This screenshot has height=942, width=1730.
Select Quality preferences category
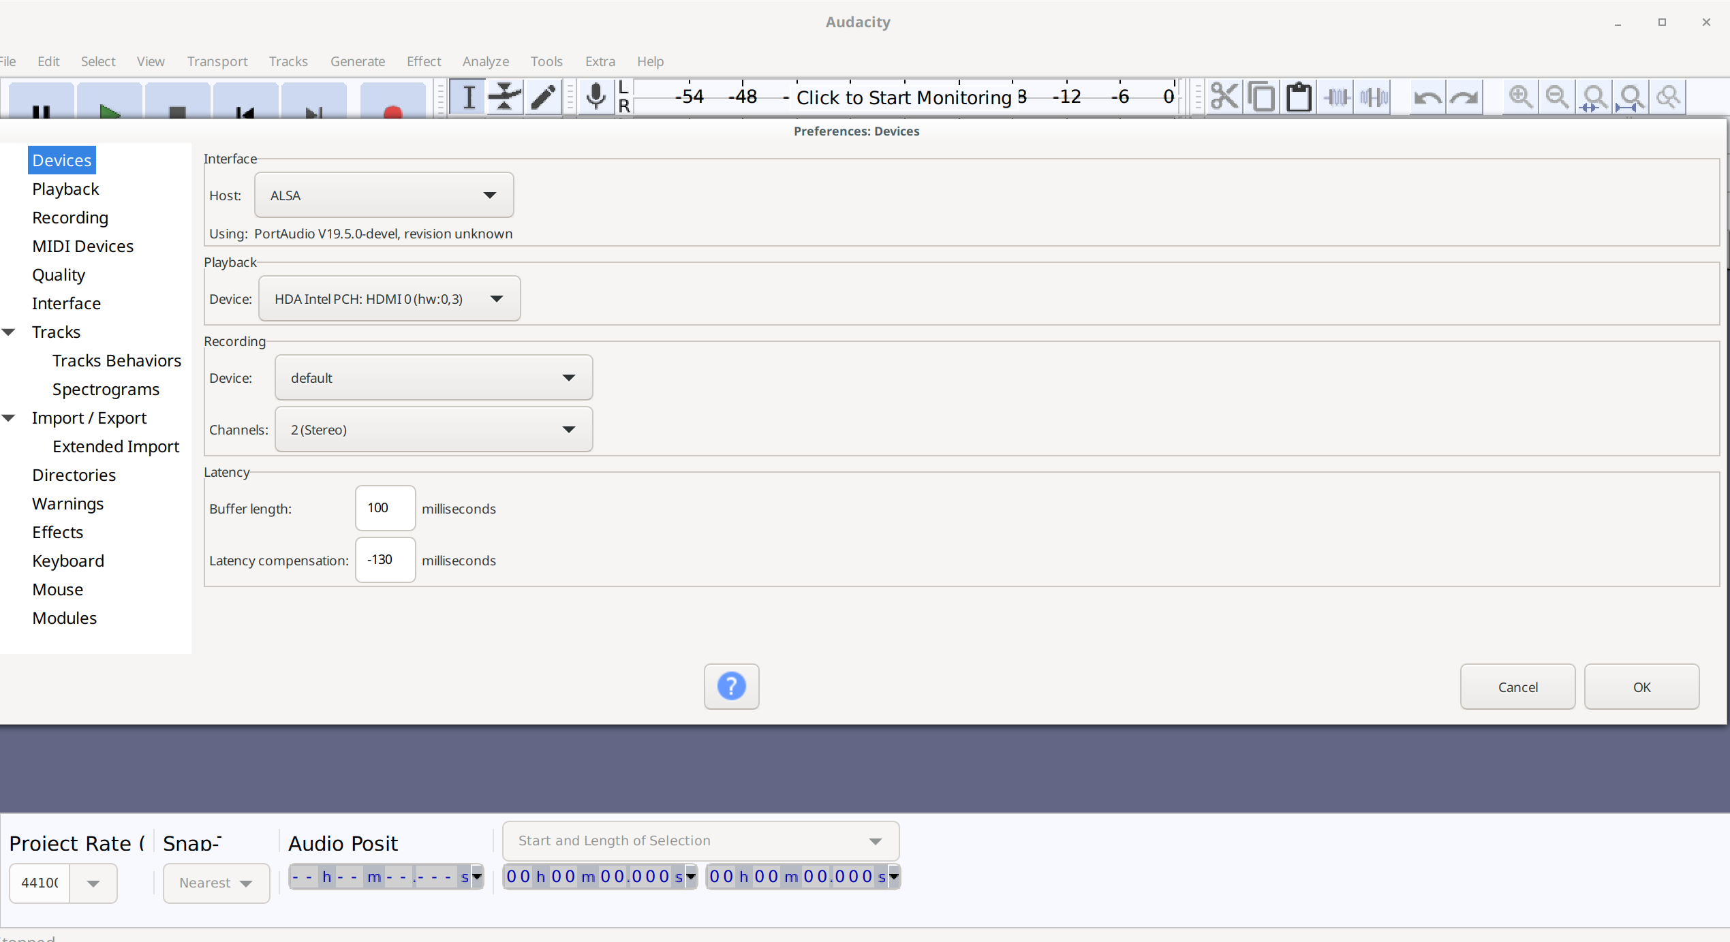[59, 275]
